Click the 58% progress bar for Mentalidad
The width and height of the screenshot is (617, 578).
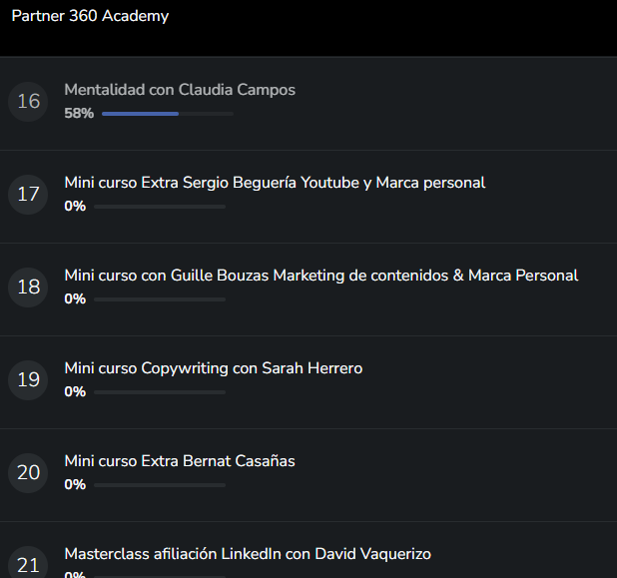[167, 114]
